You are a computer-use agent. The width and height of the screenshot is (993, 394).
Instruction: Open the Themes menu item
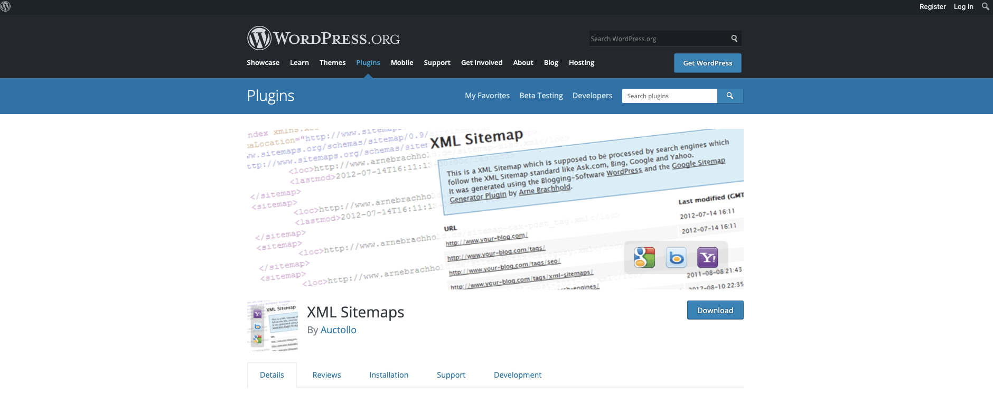[x=332, y=62]
